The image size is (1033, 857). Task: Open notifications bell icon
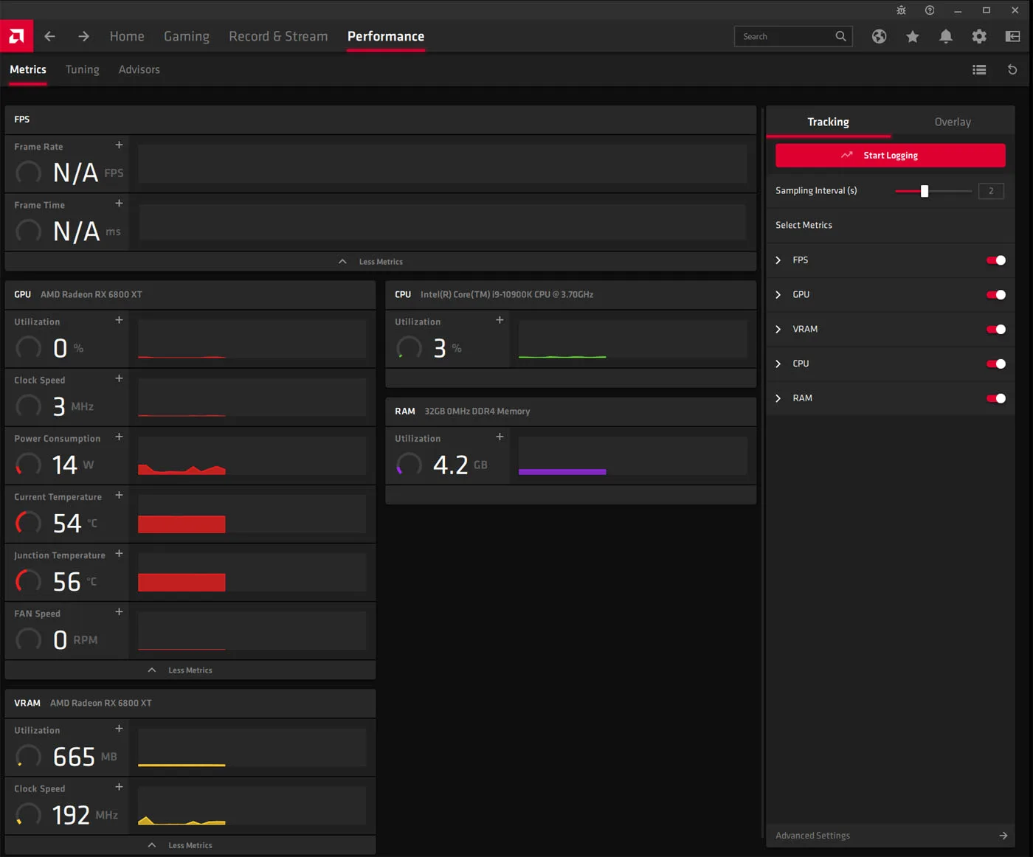coord(946,36)
